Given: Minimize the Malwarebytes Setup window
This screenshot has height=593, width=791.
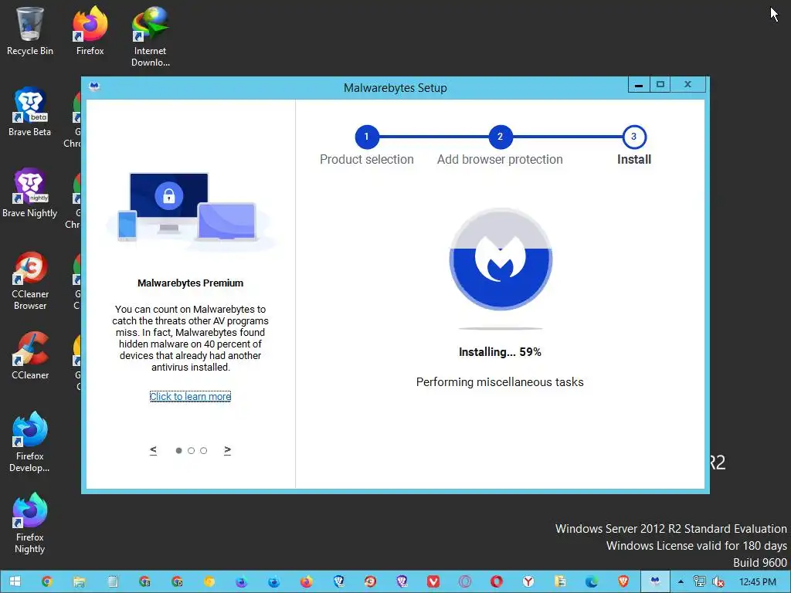Looking at the screenshot, I should (639, 85).
